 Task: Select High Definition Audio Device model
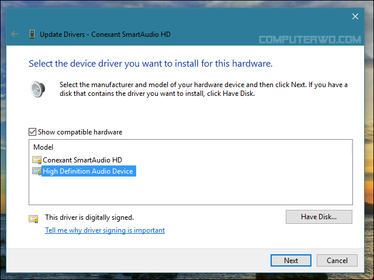point(89,171)
